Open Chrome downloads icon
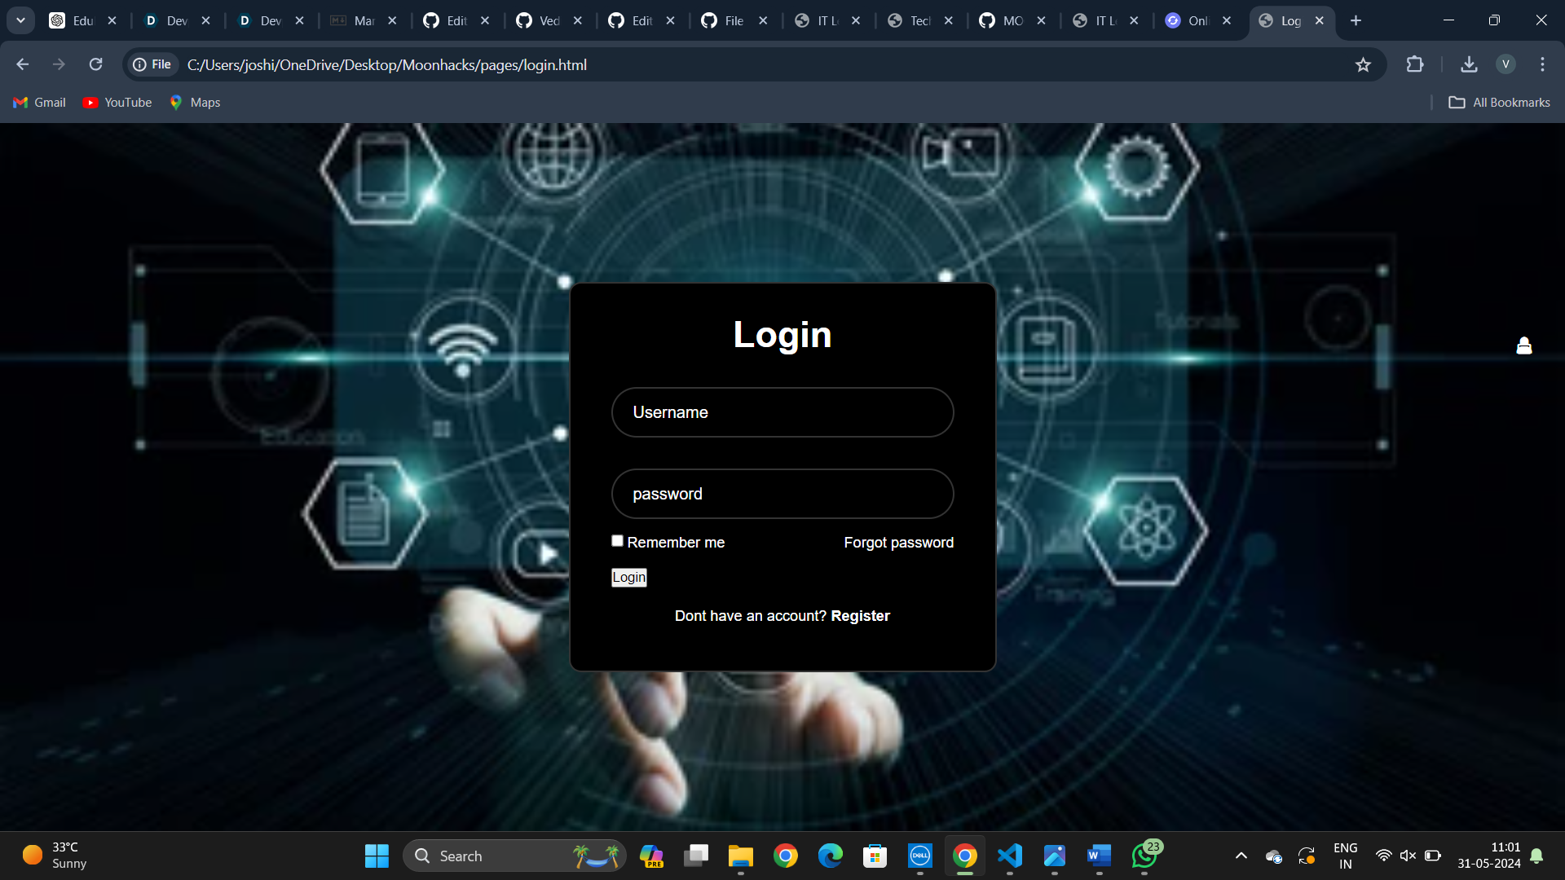This screenshot has width=1565, height=880. (x=1469, y=64)
